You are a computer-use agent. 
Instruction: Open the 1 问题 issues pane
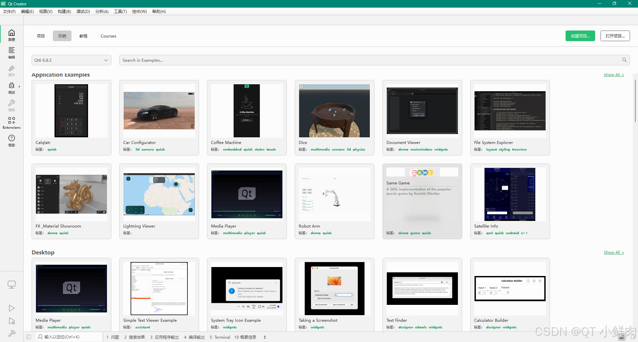tap(113, 337)
